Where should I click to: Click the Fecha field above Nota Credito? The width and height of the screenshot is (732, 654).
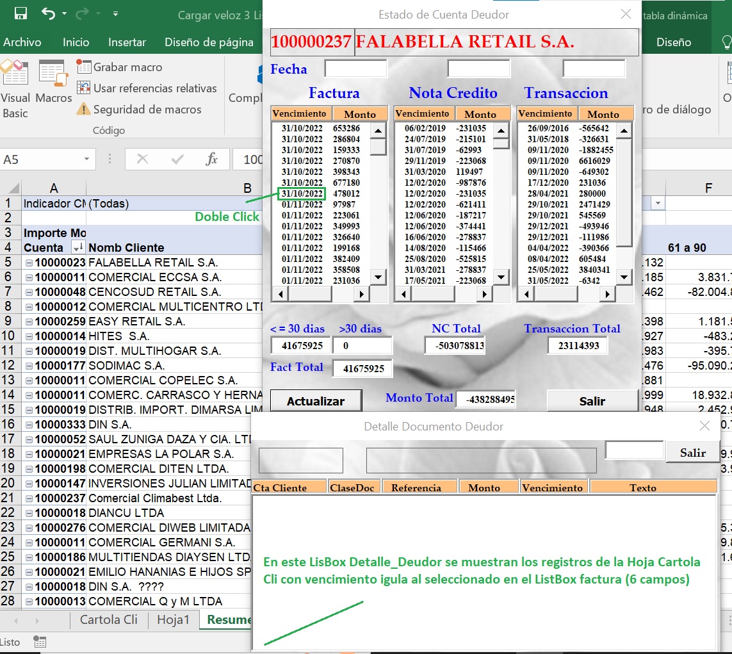coord(478,69)
